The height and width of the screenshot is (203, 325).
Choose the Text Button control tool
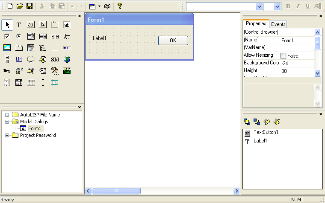pyautogui.click(x=31, y=25)
